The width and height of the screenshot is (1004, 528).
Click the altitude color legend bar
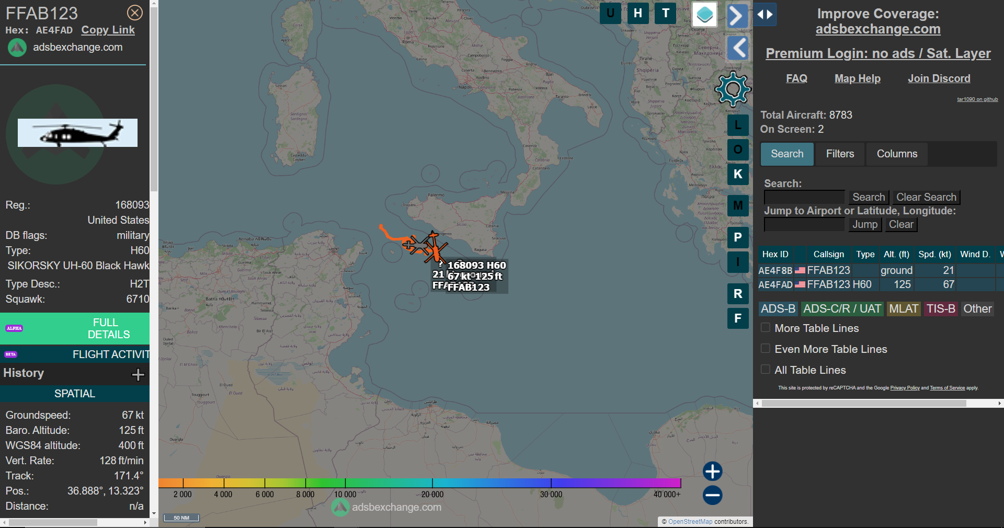tap(419, 483)
